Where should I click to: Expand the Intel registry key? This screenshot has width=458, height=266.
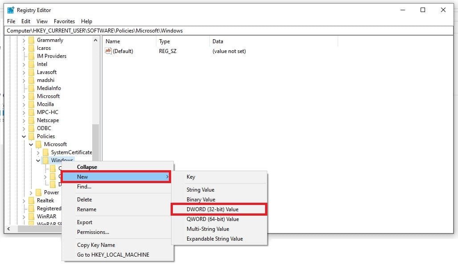(x=24, y=64)
